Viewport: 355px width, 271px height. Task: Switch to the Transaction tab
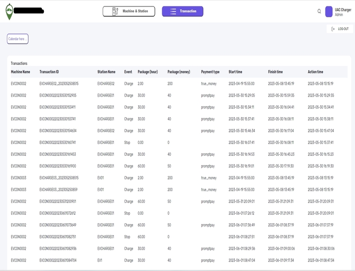point(182,11)
